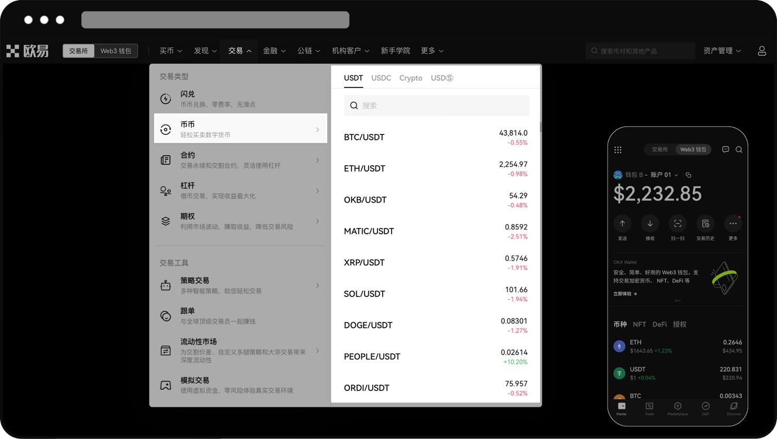Click 立即体验 link on phone banner

(x=625, y=294)
